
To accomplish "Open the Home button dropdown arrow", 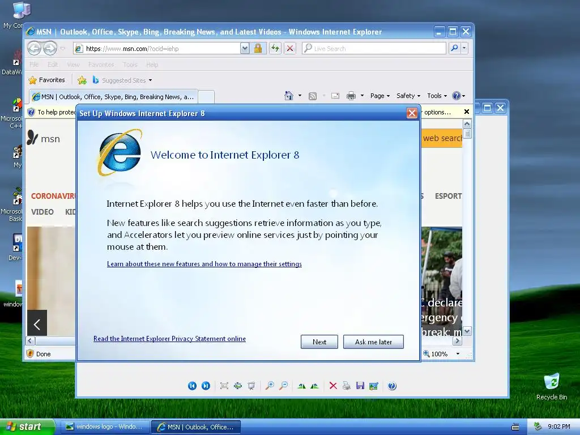I will [x=300, y=96].
